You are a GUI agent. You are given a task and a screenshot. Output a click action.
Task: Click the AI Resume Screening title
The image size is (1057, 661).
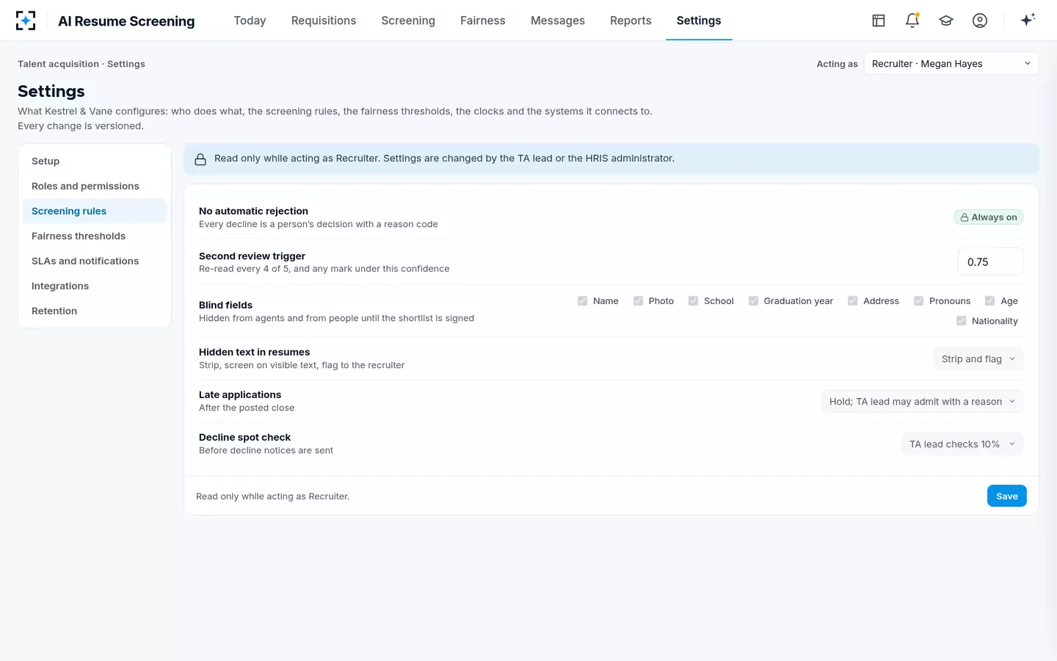click(x=126, y=21)
